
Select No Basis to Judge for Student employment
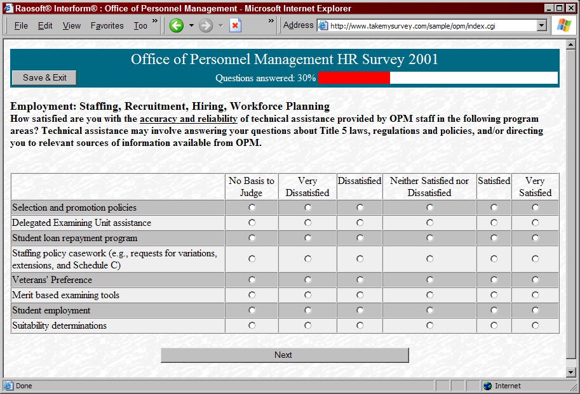[252, 310]
